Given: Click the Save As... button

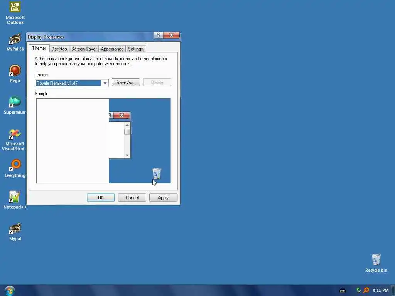Looking at the screenshot, I should [x=126, y=82].
